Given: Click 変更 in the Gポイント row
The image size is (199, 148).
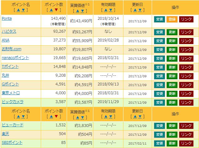Looking at the screenshot, I should (x=160, y=85).
